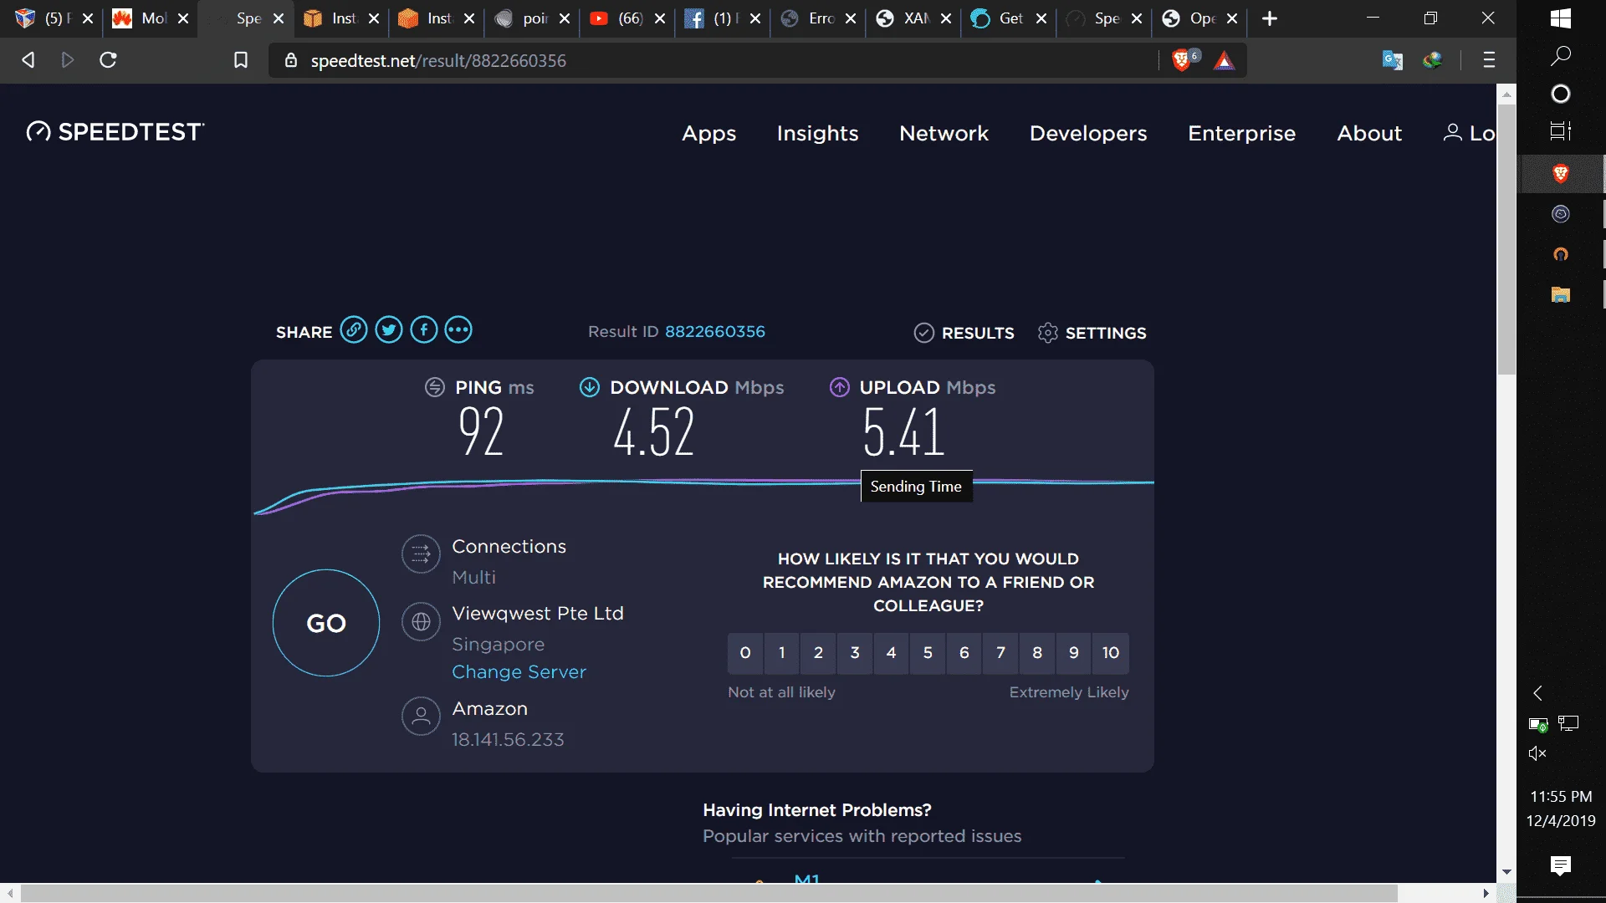
Task: Click the server globe icon
Action: (421, 622)
